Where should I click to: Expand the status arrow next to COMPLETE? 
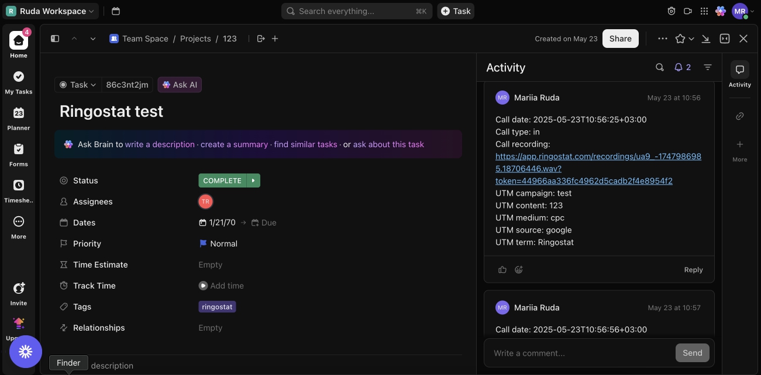point(253,180)
